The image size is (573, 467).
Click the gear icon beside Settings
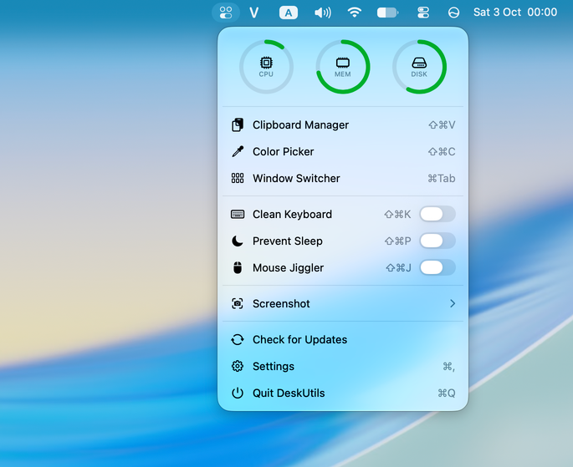coord(238,366)
